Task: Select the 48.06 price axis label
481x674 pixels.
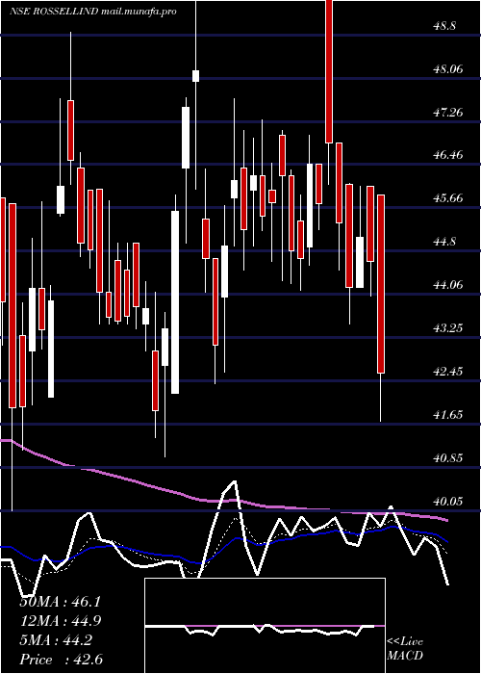Action: point(447,68)
